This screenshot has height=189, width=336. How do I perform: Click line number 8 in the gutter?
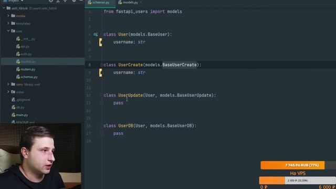click(x=89, y=65)
